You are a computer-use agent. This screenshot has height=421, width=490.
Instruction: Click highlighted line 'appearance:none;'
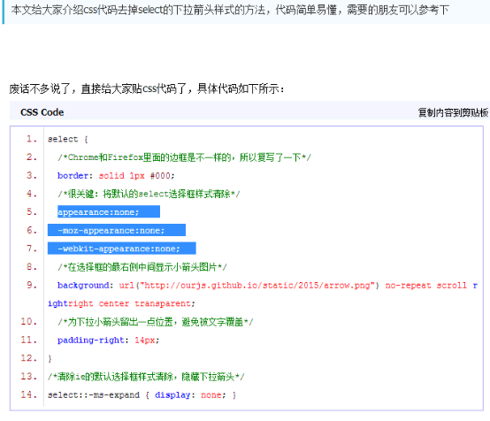pos(109,212)
